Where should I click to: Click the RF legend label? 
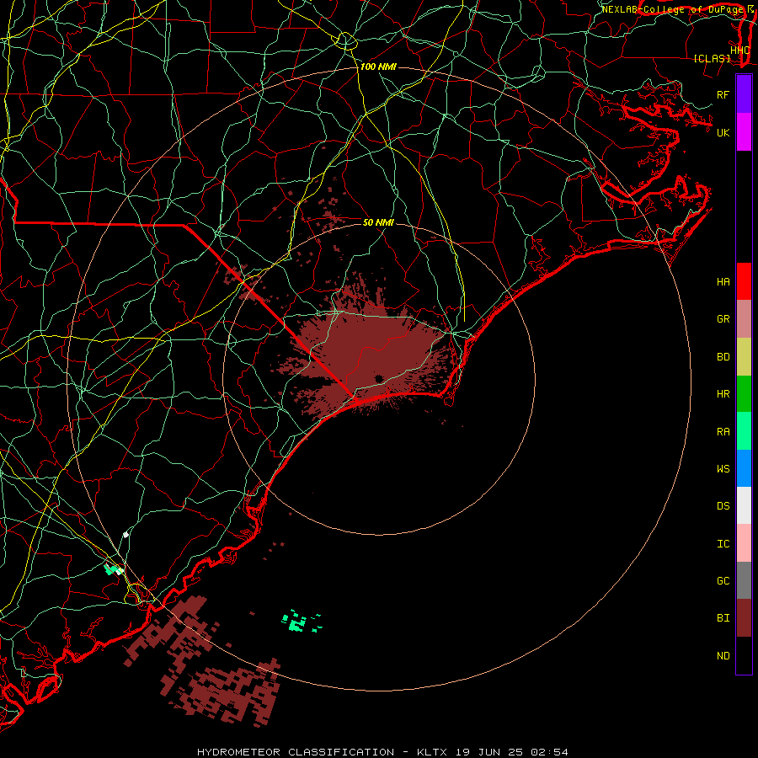tap(723, 94)
